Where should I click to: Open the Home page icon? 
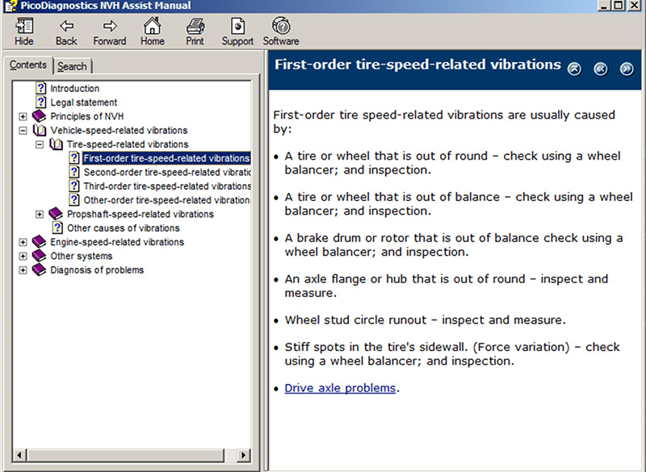click(x=152, y=31)
